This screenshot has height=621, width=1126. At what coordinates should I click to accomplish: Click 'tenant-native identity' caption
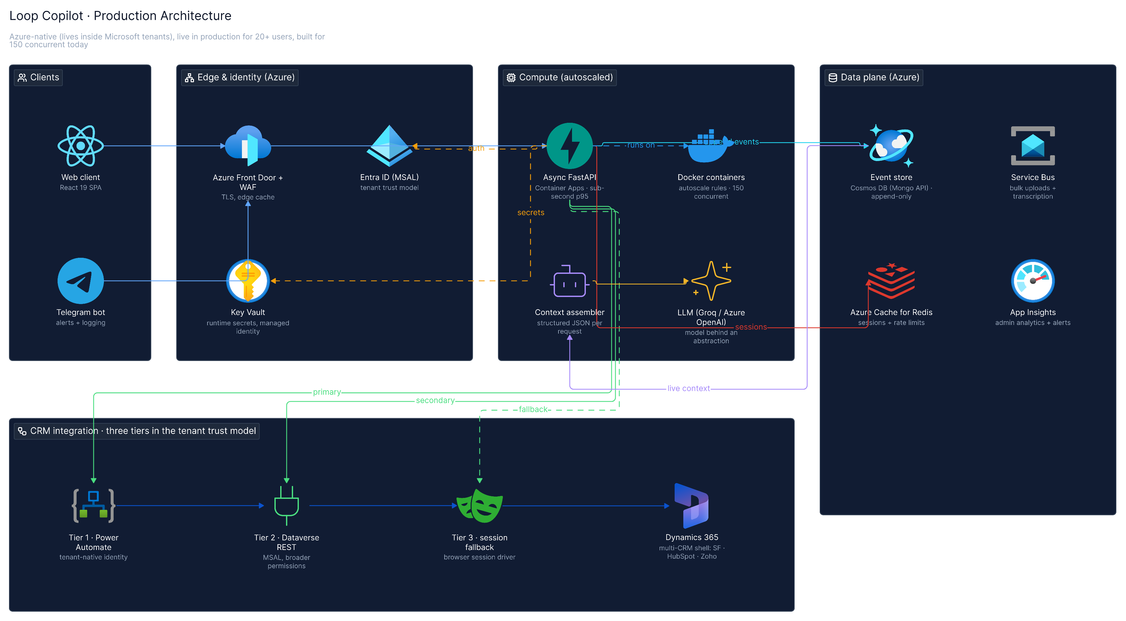pyautogui.click(x=94, y=557)
